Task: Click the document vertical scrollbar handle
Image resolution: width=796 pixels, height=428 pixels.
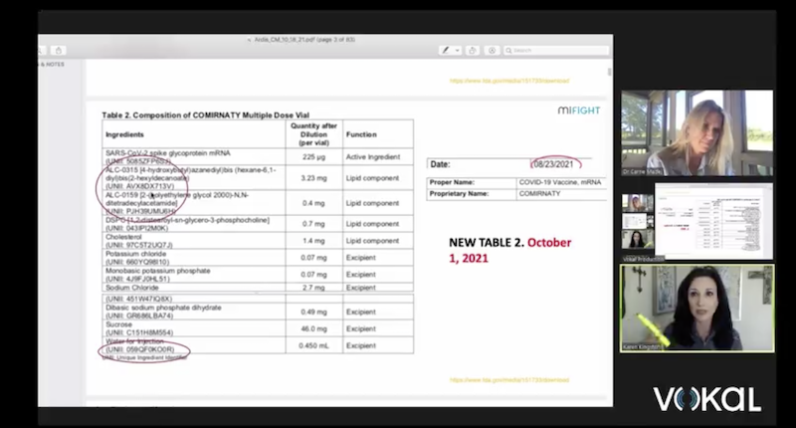Action: [x=610, y=72]
